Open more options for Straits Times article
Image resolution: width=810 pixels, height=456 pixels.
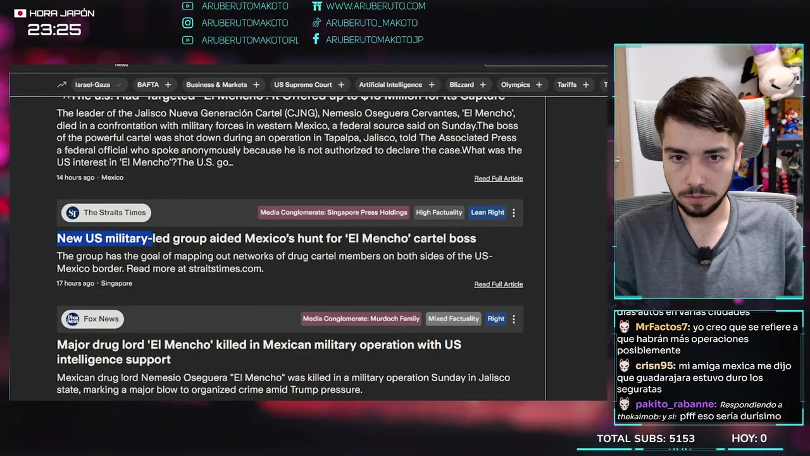point(514,213)
